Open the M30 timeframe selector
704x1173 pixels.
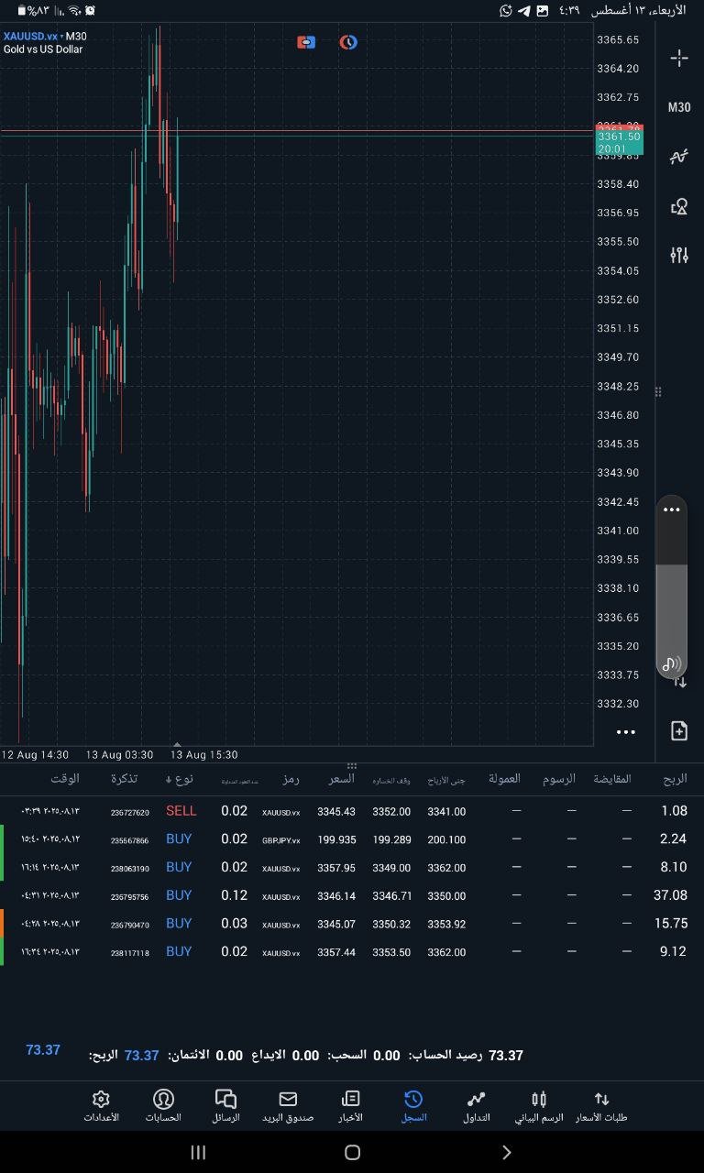(x=679, y=107)
